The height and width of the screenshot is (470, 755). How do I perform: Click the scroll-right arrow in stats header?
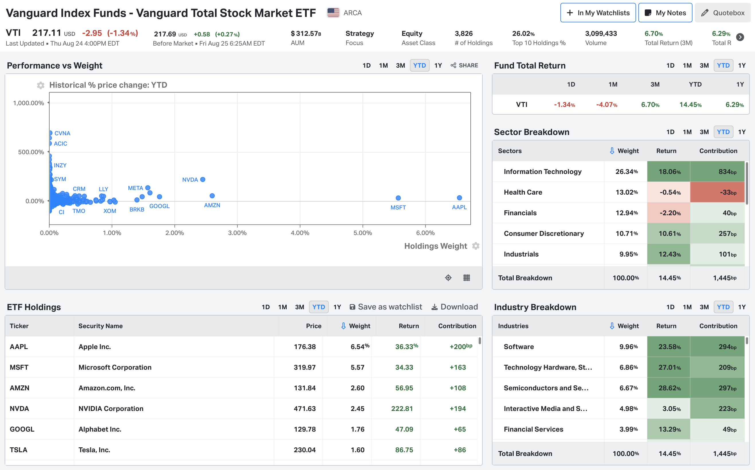pos(740,37)
